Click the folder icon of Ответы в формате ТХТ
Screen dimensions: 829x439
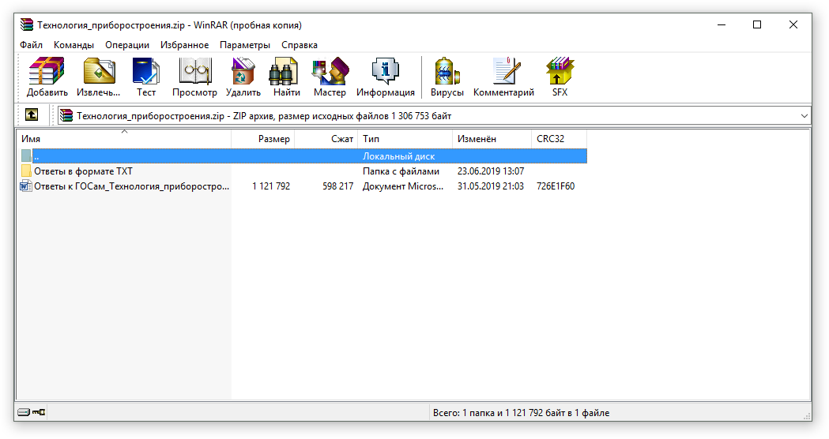tap(26, 171)
